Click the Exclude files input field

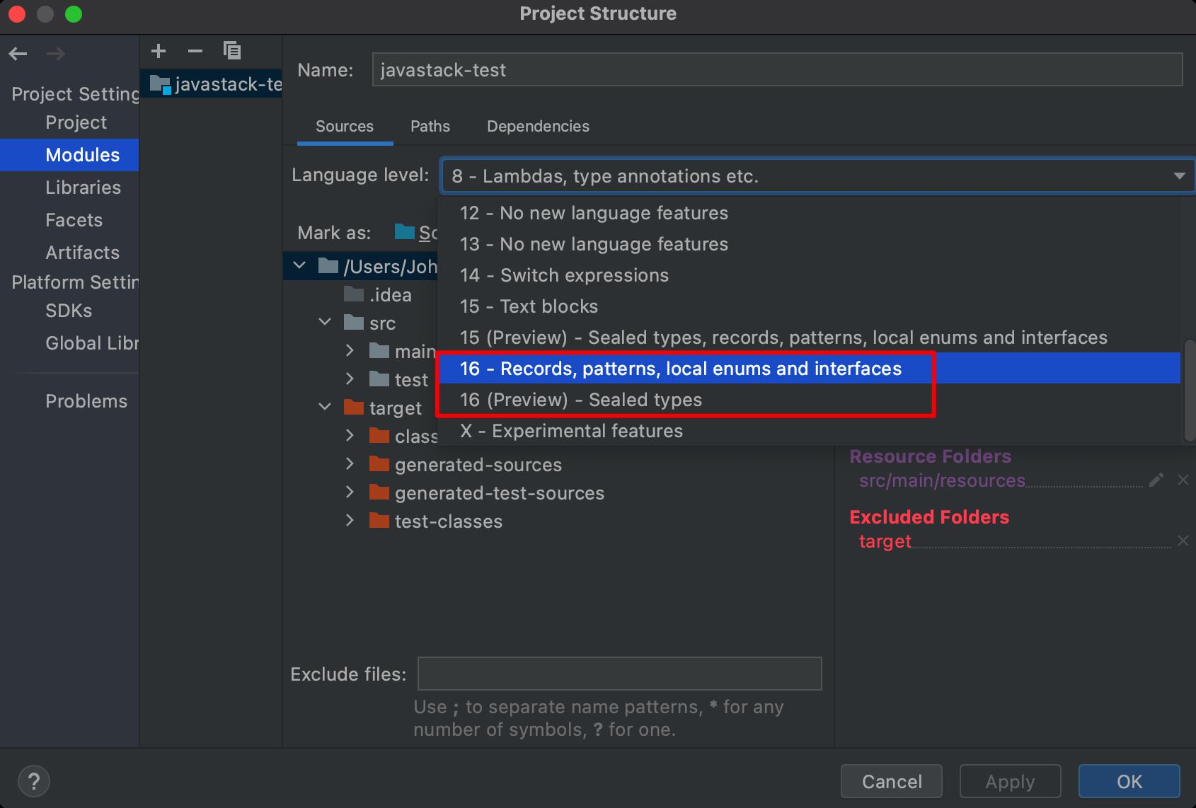click(x=619, y=674)
